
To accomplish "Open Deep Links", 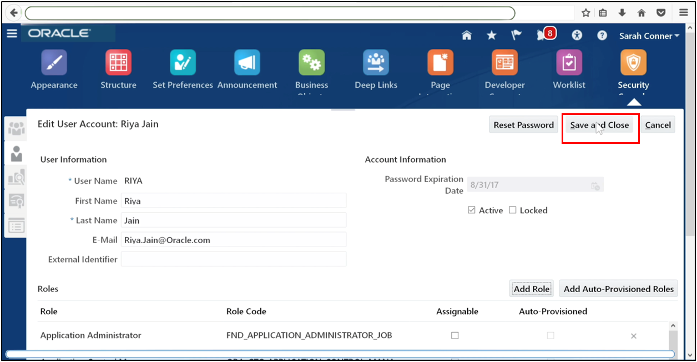I will tap(376, 63).
